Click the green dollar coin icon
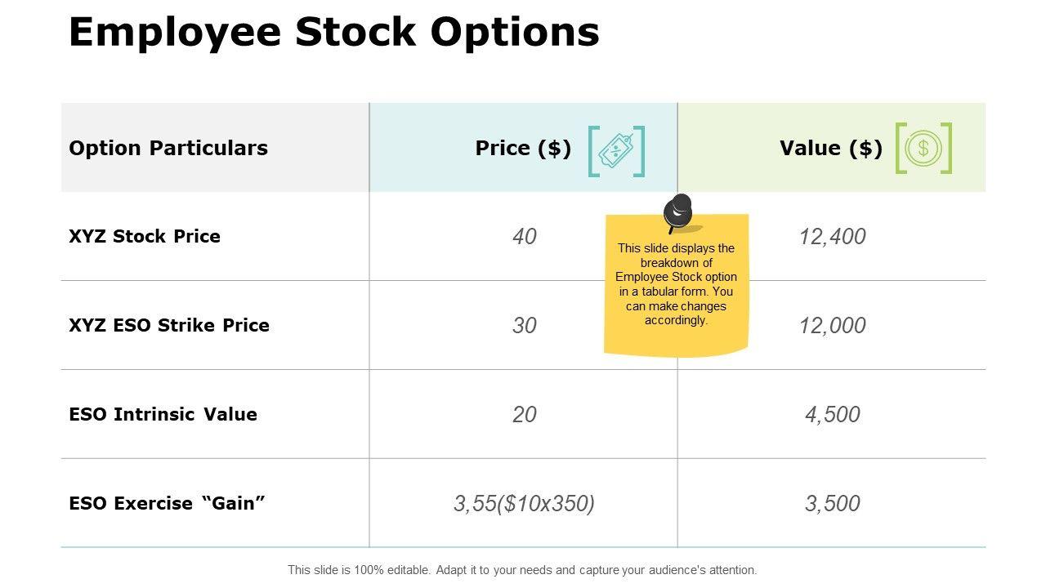 click(923, 148)
